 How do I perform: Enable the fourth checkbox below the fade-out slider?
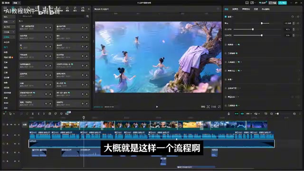point(226,71)
